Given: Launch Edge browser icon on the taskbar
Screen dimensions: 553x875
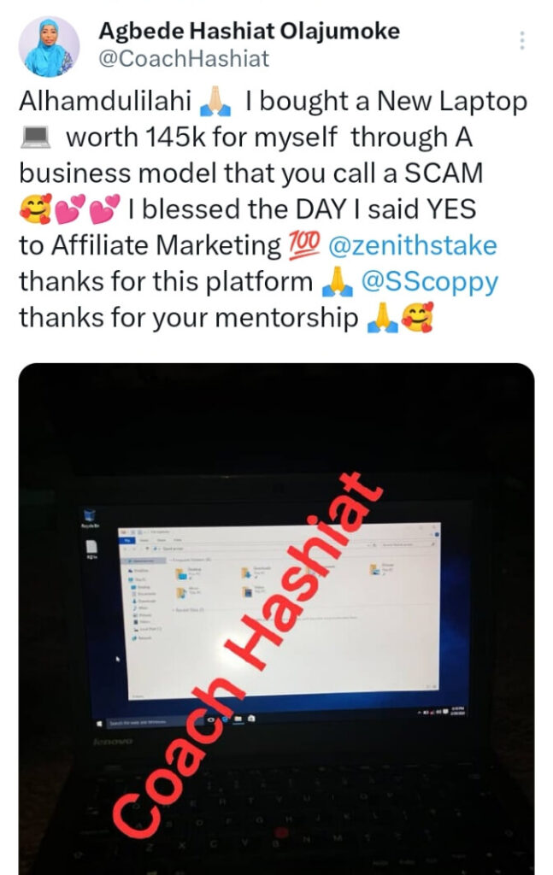Looking at the screenshot, I should 226,719.
